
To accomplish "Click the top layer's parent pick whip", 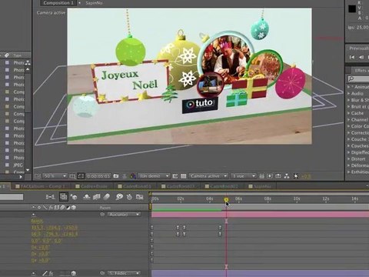I will (x=102, y=214).
